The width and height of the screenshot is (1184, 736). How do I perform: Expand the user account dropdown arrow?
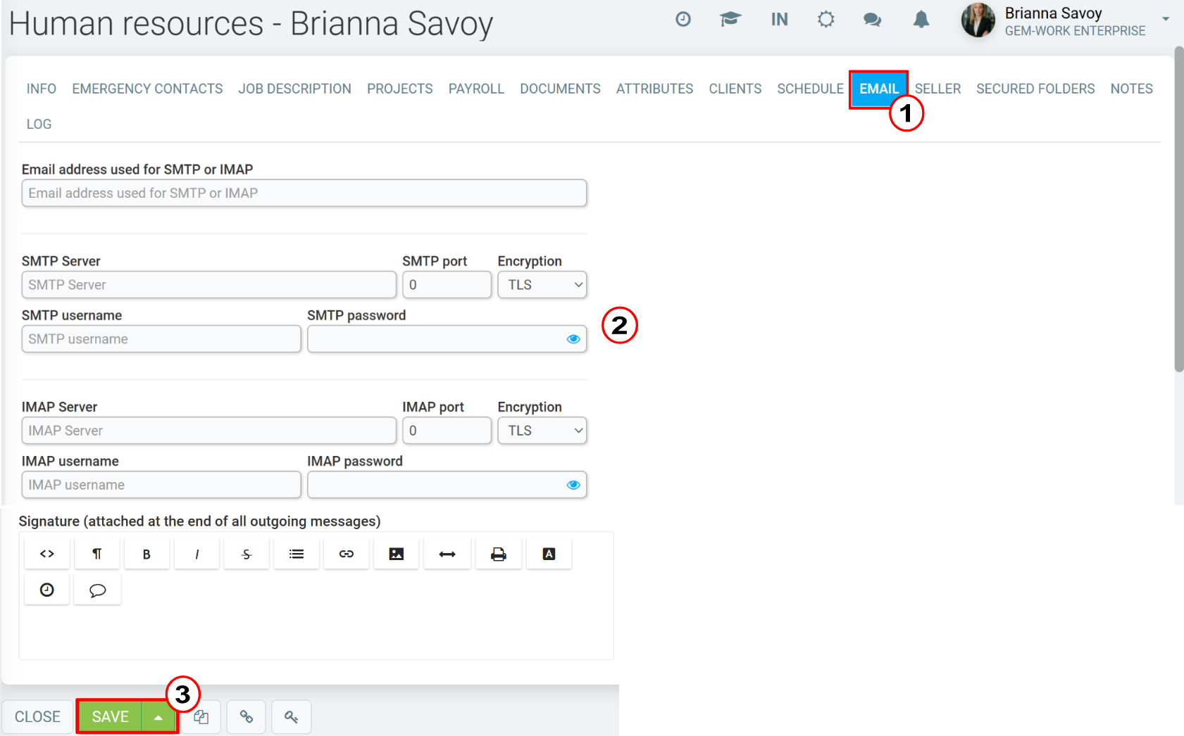(1166, 19)
